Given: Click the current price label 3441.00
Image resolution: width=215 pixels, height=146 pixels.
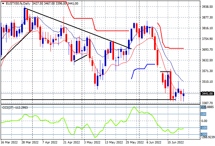Looking at the screenshot, I should pos(207,93).
